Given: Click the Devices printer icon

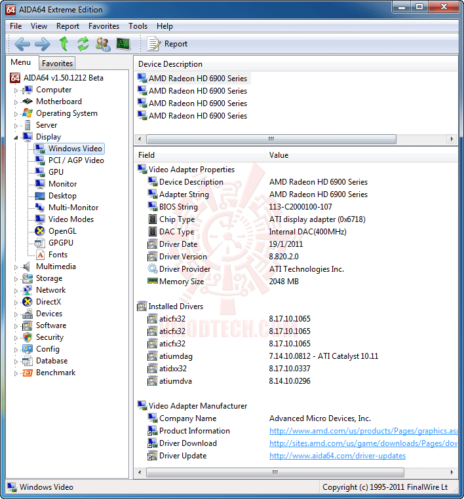Looking at the screenshot, I should click(x=28, y=314).
